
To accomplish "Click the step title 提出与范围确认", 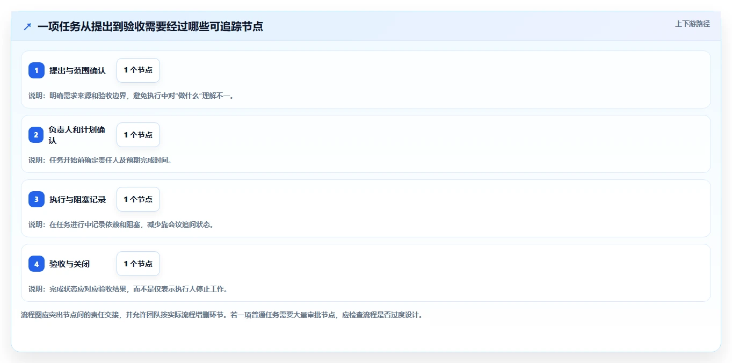I will tap(78, 70).
